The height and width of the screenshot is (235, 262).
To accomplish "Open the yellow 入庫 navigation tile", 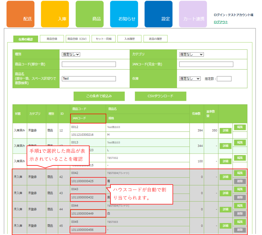I will (55, 14).
